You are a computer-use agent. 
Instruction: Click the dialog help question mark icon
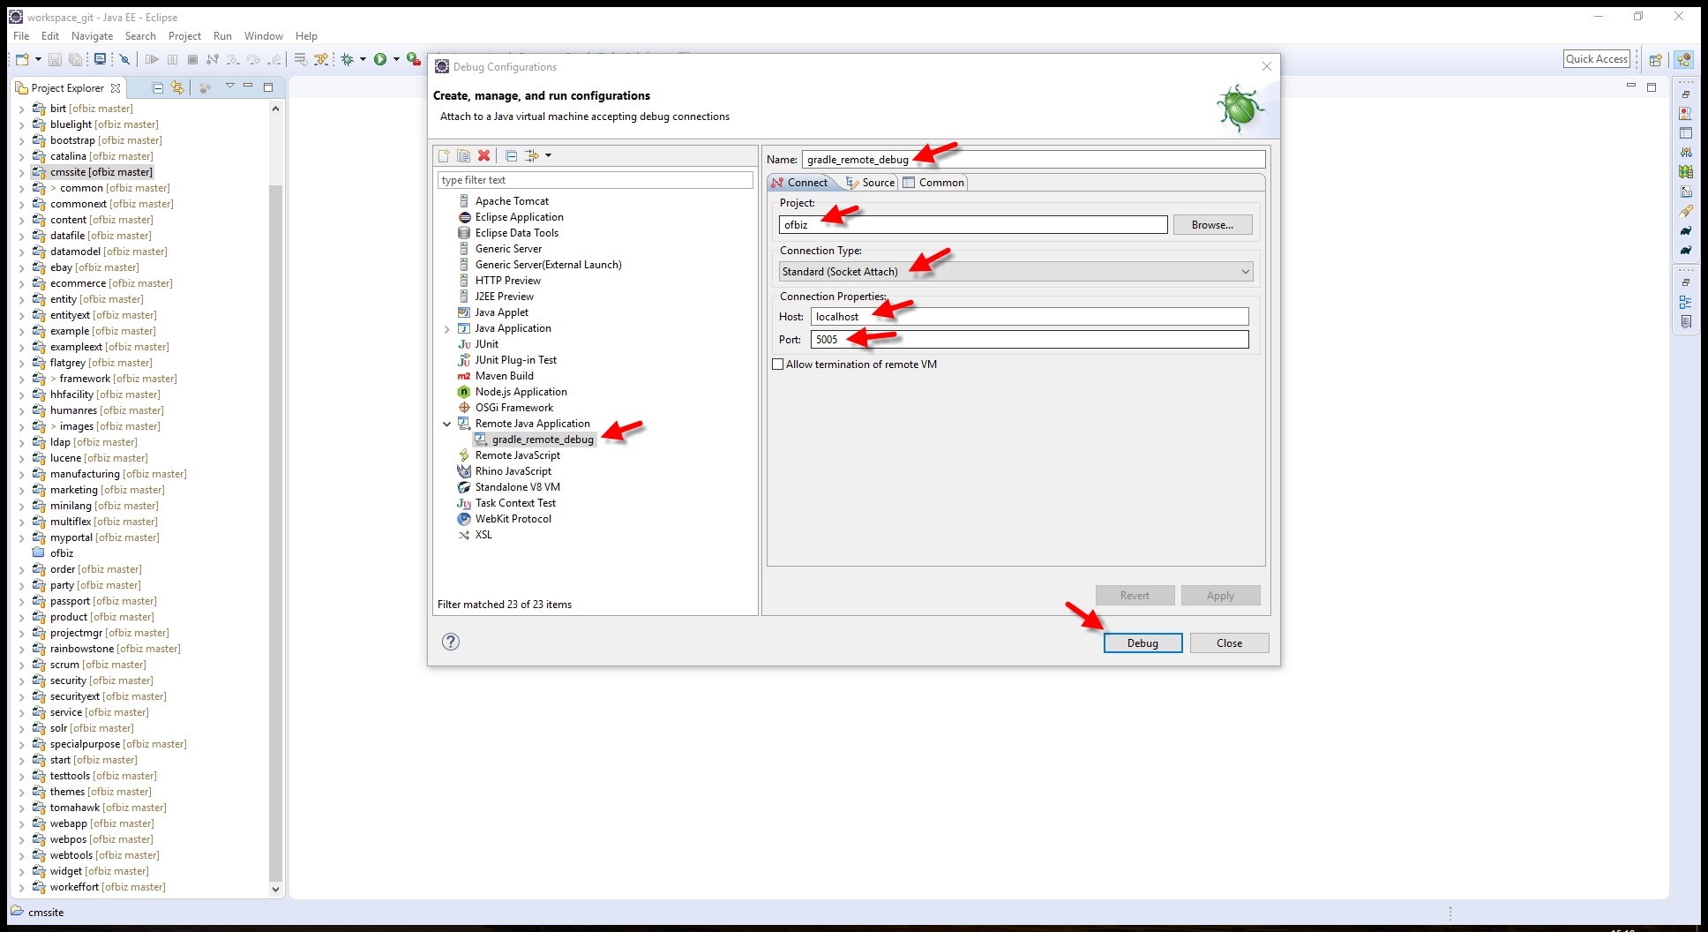coord(451,642)
